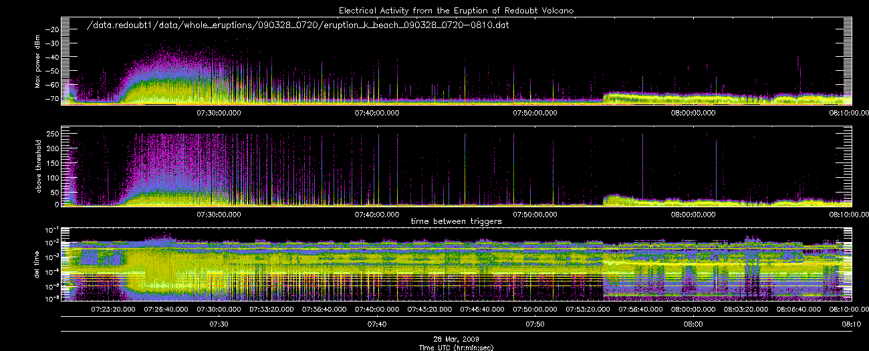Click 07:40:00.000 under the Max power plot
Image resolution: width=869 pixels, height=351 pixels.
[377, 113]
